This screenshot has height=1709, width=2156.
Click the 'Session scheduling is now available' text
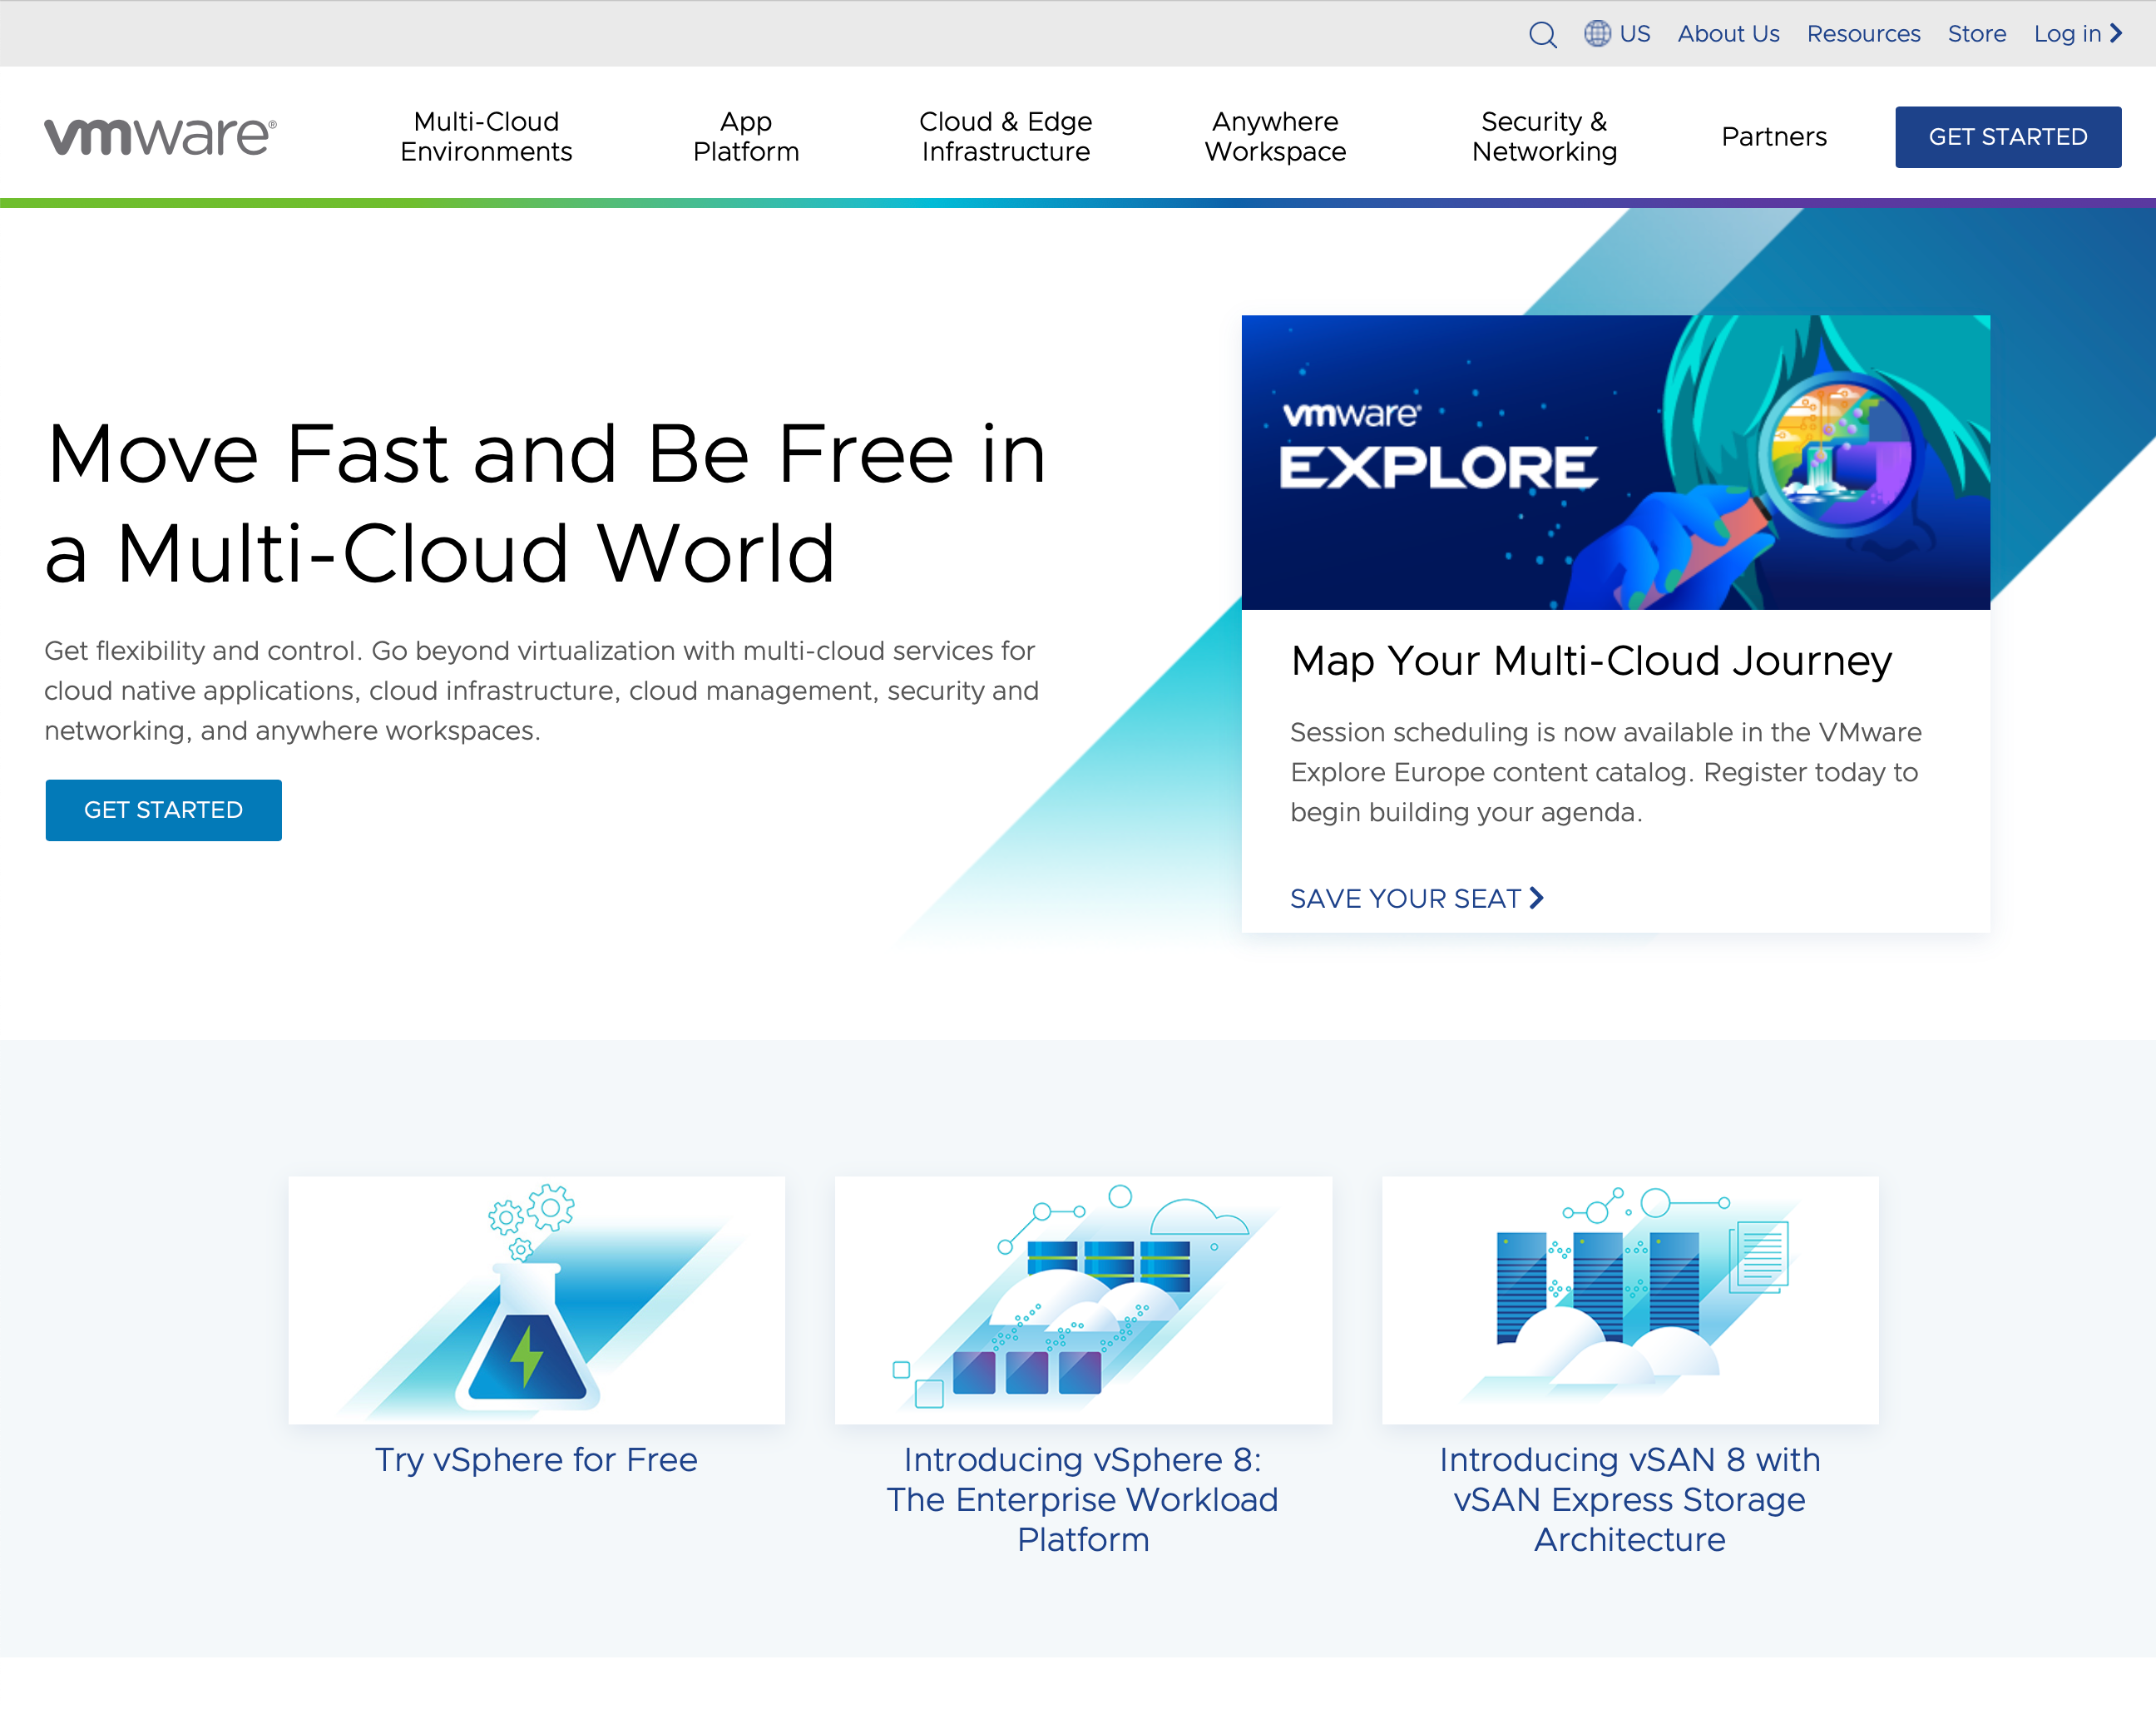pyautogui.click(x=1606, y=771)
